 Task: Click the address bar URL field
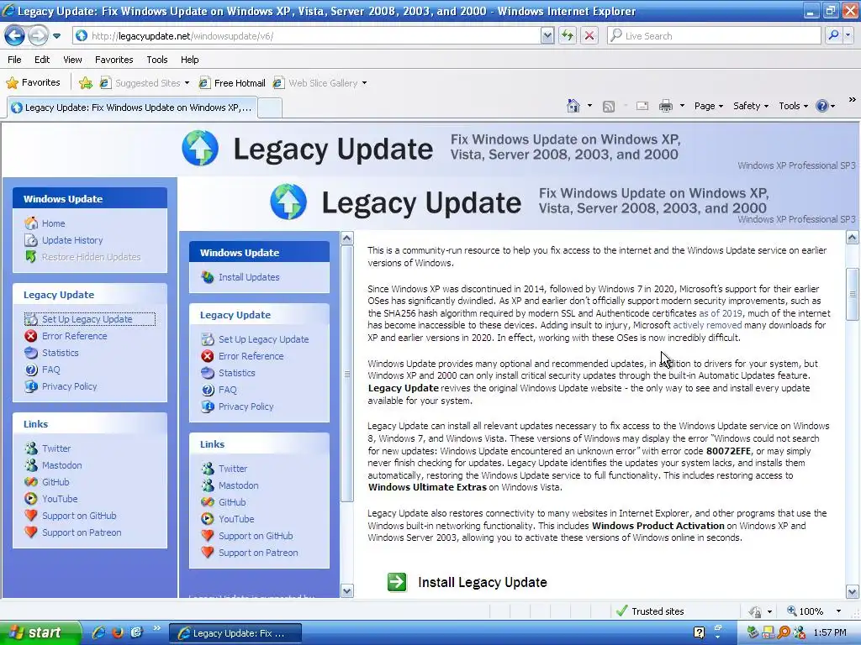[306, 36]
